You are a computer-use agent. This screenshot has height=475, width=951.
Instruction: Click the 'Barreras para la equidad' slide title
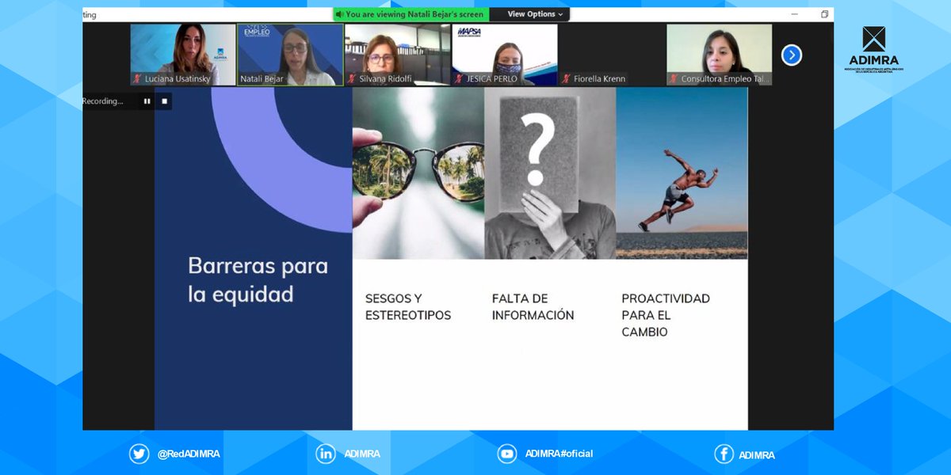click(258, 279)
